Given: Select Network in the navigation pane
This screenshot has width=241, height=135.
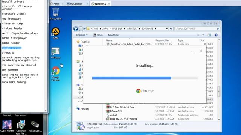Looking at the screenshot, I should click(x=85, y=108).
